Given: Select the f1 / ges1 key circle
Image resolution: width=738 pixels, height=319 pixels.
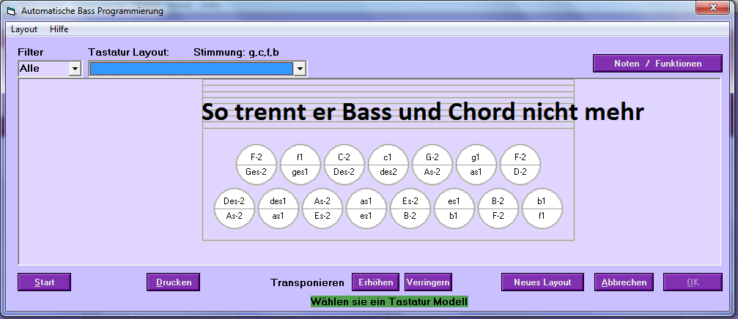Looking at the screenshot, I should coord(300,165).
